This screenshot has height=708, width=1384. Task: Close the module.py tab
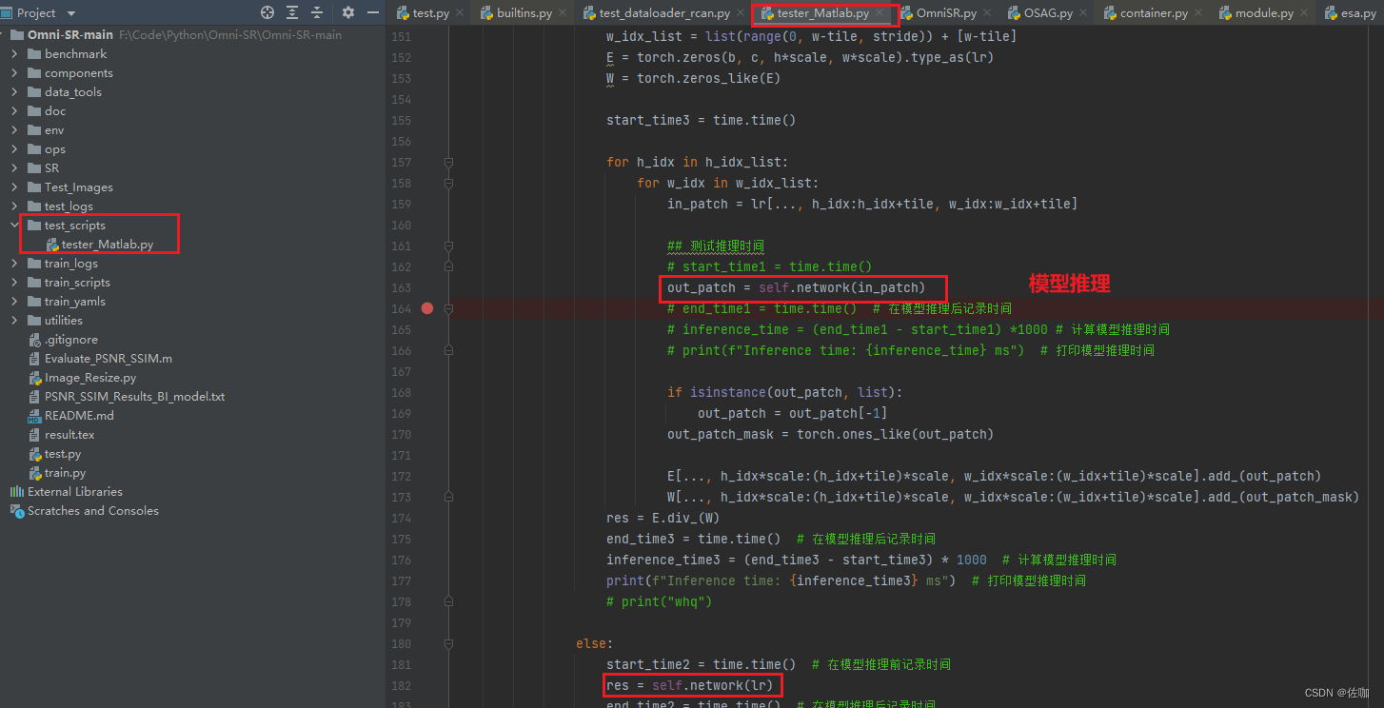[1305, 13]
